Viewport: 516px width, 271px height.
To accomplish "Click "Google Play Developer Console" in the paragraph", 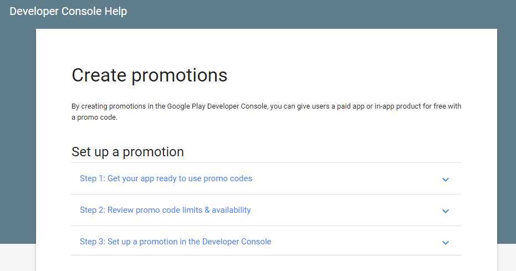I will 218,106.
